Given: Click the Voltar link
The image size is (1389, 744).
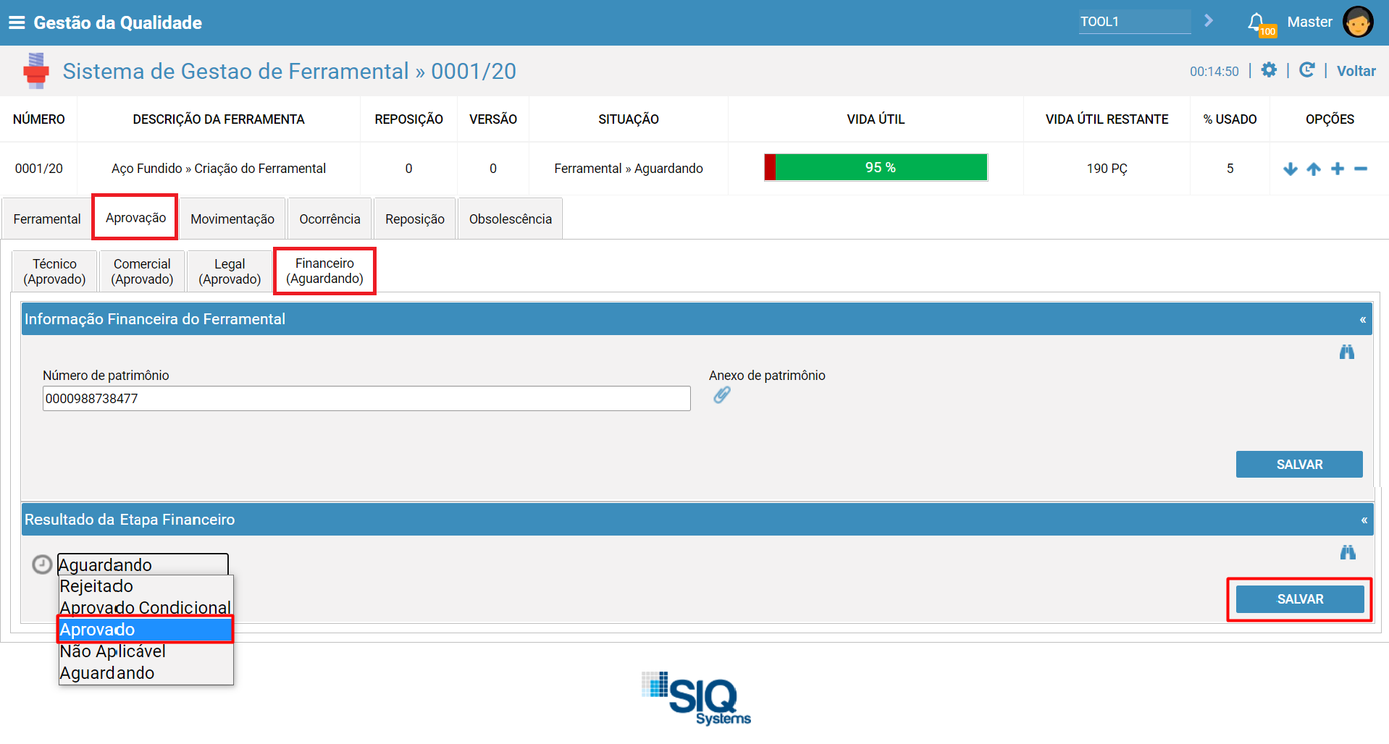Looking at the screenshot, I should click(1356, 71).
